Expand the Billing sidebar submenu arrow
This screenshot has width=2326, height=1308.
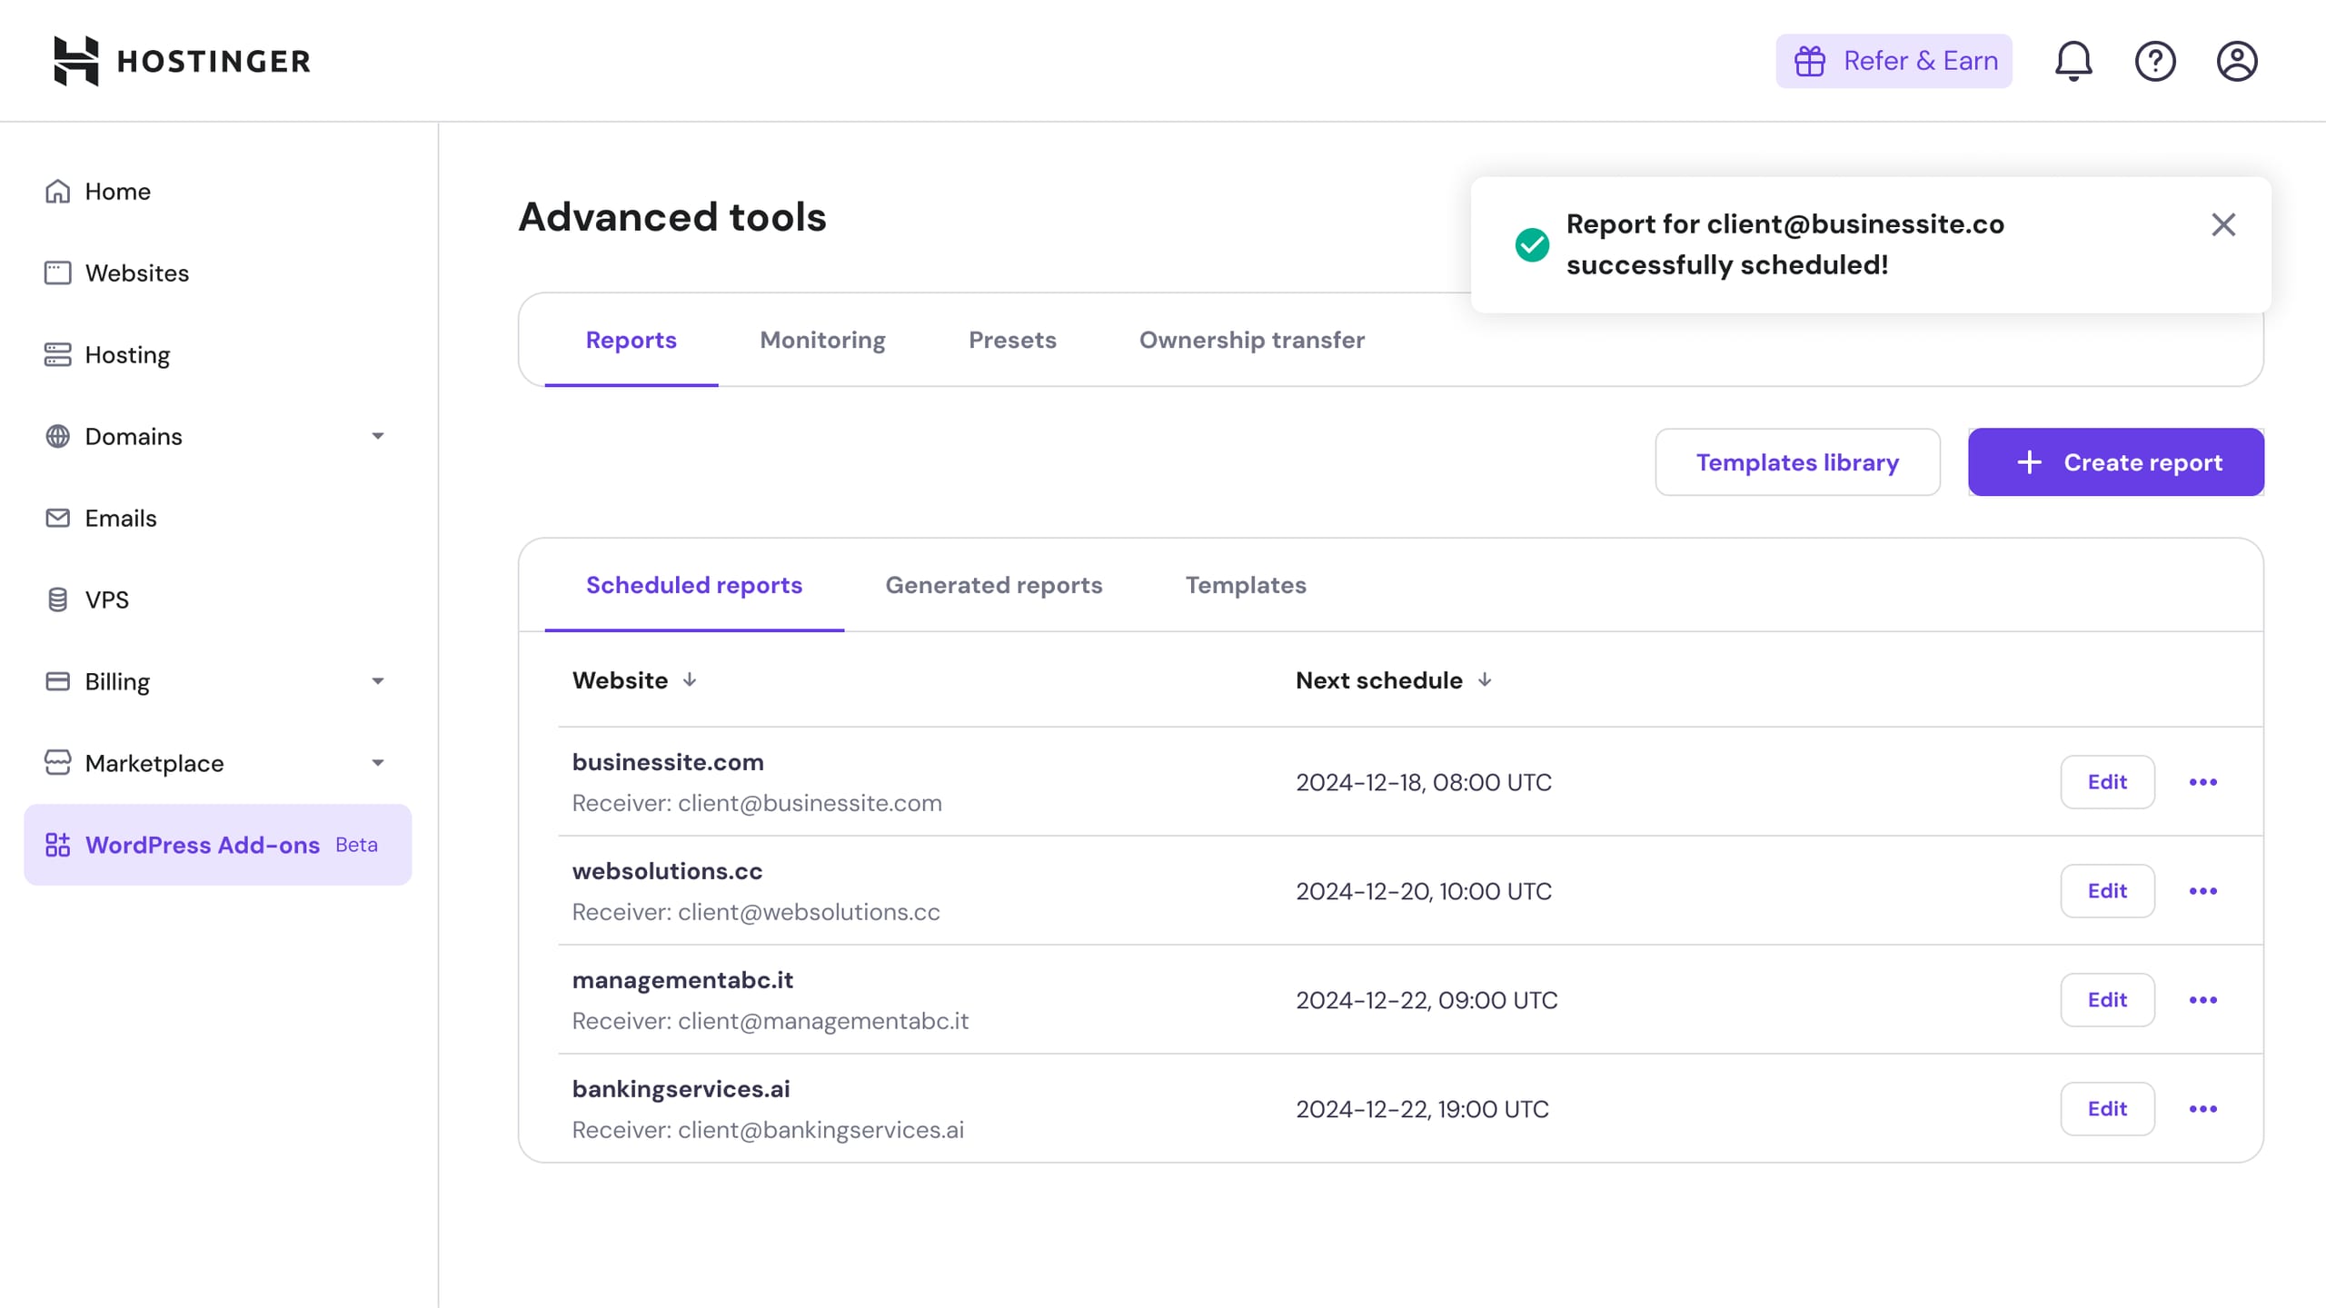pyautogui.click(x=378, y=681)
